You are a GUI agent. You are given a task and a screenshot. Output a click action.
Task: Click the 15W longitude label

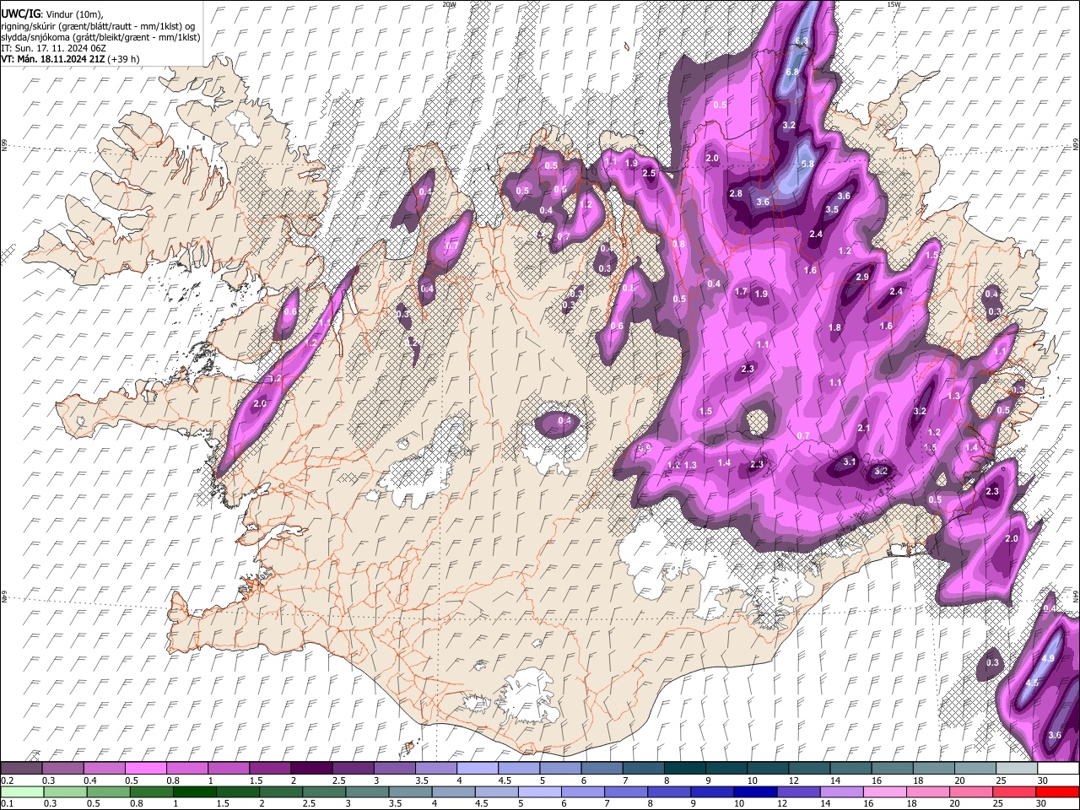click(894, 4)
